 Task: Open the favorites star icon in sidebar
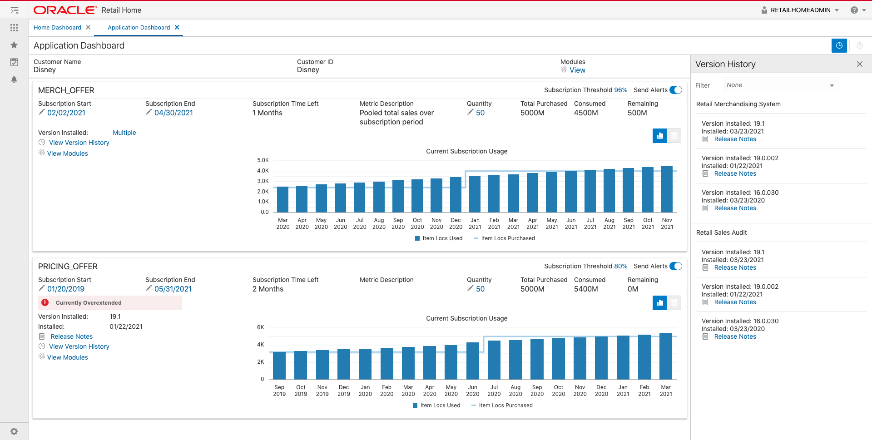tap(14, 45)
